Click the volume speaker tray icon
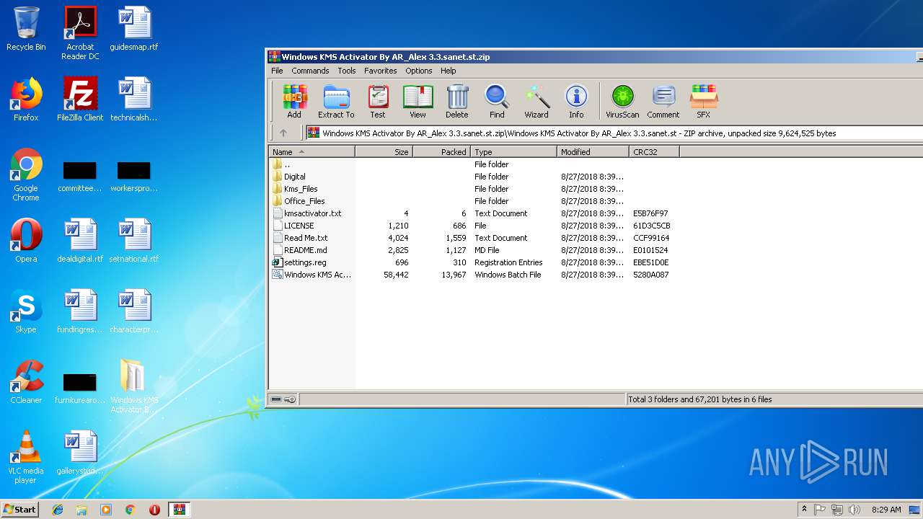 coord(854,510)
